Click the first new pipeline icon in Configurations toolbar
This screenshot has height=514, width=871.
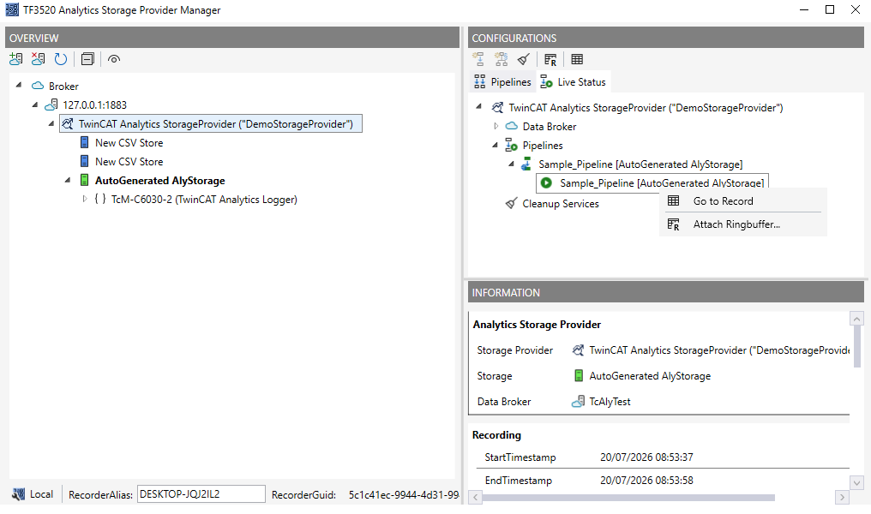(478, 59)
